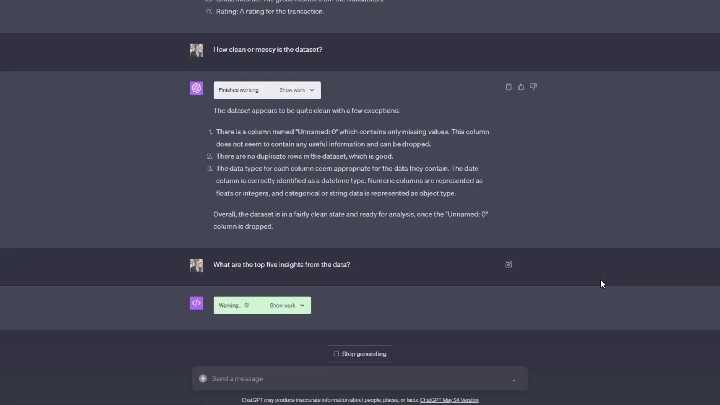
Task: Open the ChatGPT May 24 Version link
Action: point(449,400)
